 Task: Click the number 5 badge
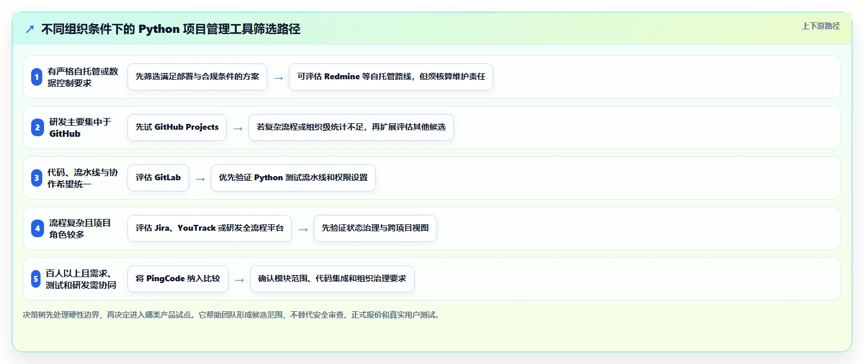pos(35,279)
